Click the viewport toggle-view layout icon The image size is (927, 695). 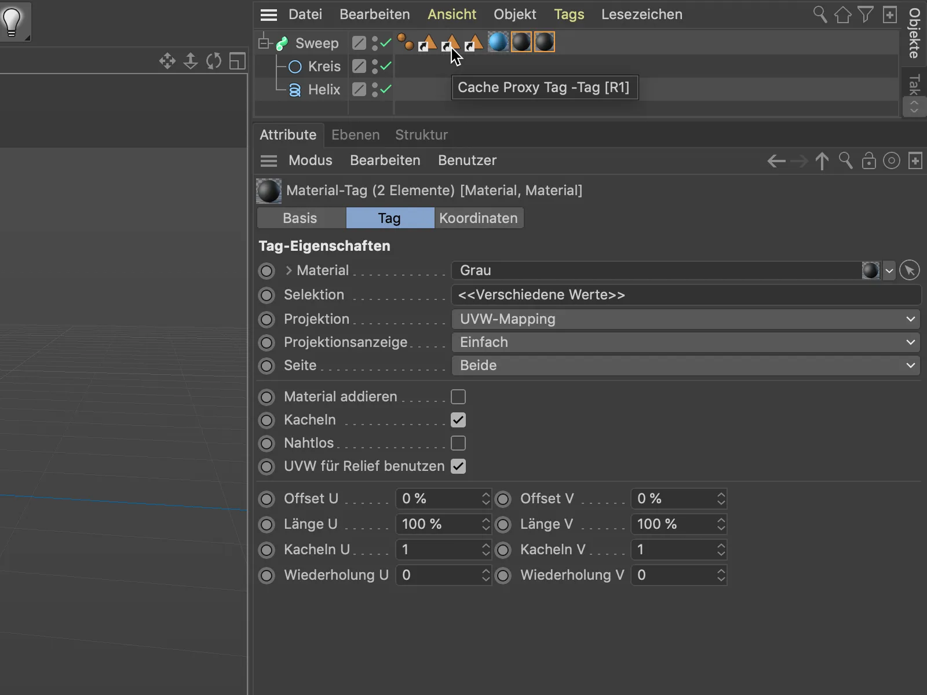point(238,61)
